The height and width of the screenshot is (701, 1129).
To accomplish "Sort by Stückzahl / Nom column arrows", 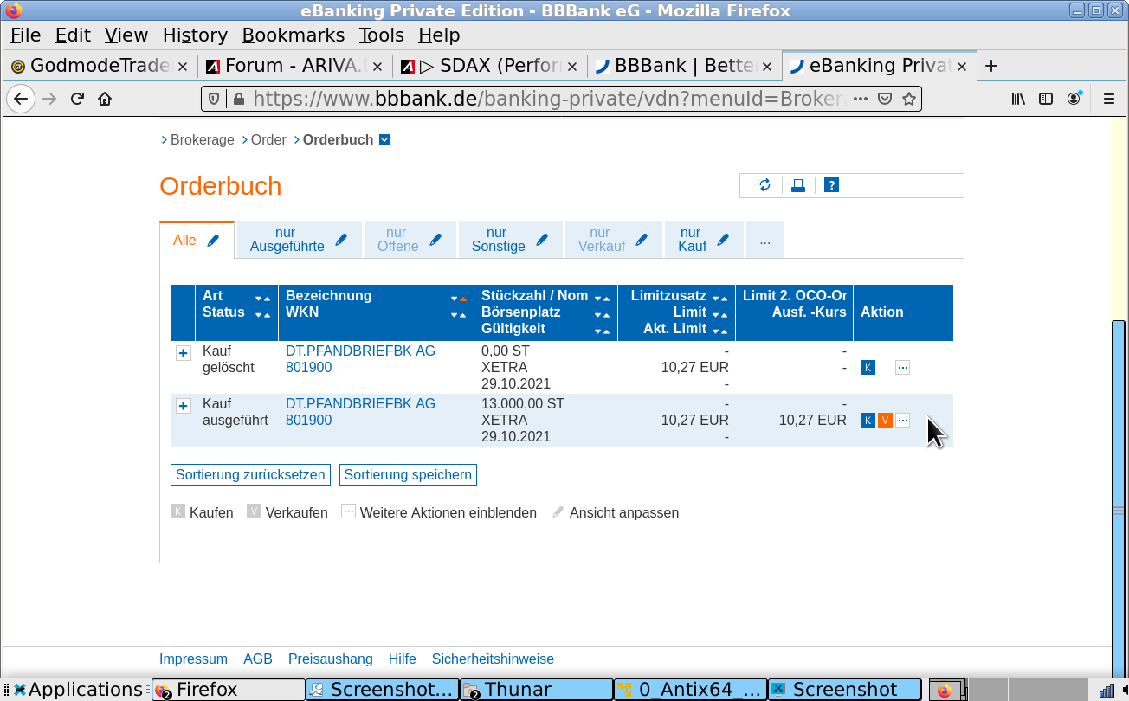I will (602, 299).
